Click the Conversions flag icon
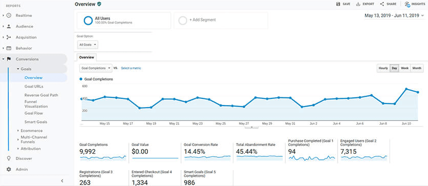 9,59
